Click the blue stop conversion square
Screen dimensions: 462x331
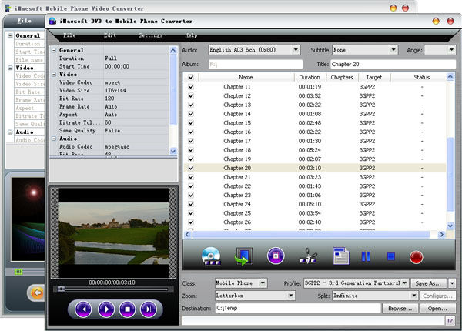pos(390,256)
